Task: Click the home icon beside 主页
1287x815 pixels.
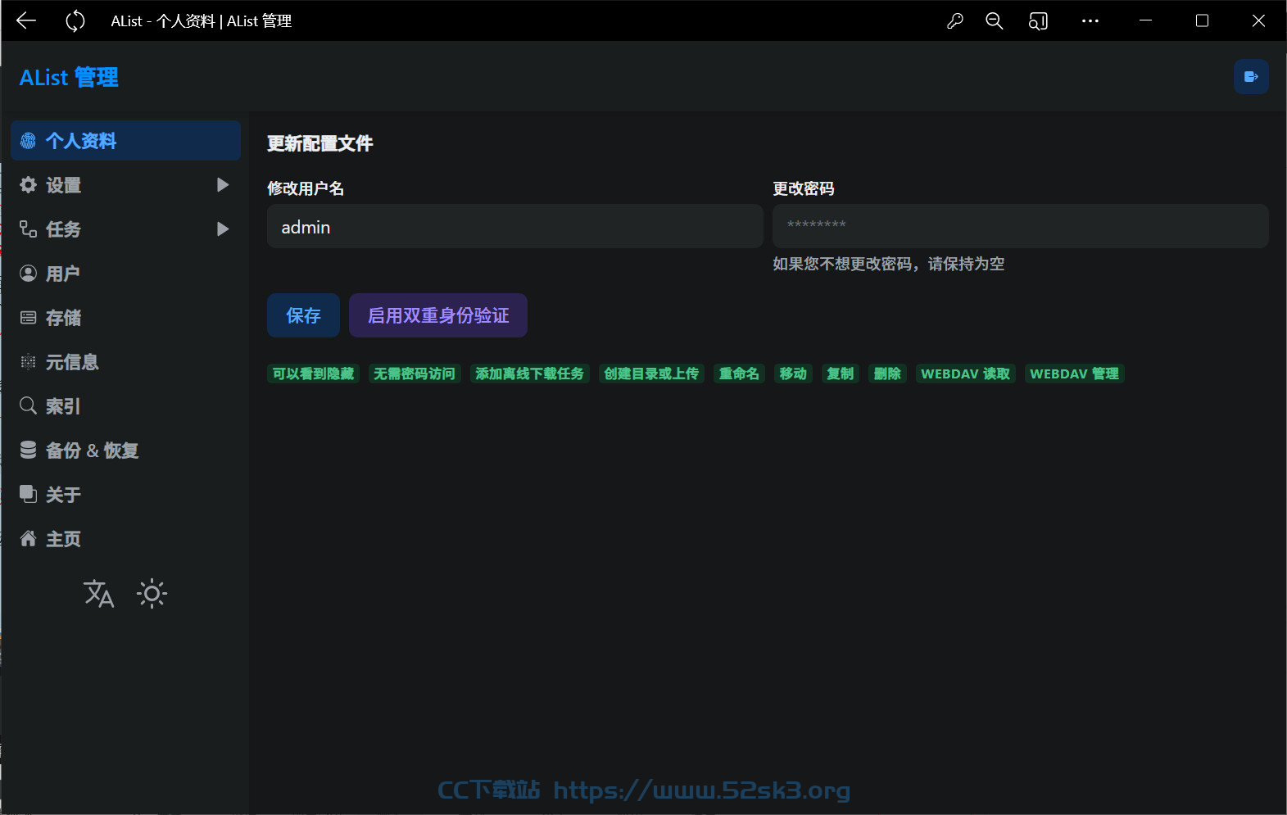Action: 28,538
